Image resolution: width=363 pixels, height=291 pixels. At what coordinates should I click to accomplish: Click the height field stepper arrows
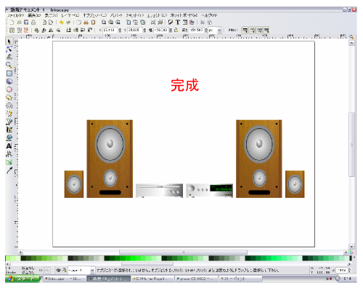pos(206,30)
